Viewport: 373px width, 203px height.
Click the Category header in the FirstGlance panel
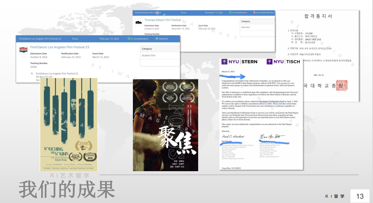point(147,49)
